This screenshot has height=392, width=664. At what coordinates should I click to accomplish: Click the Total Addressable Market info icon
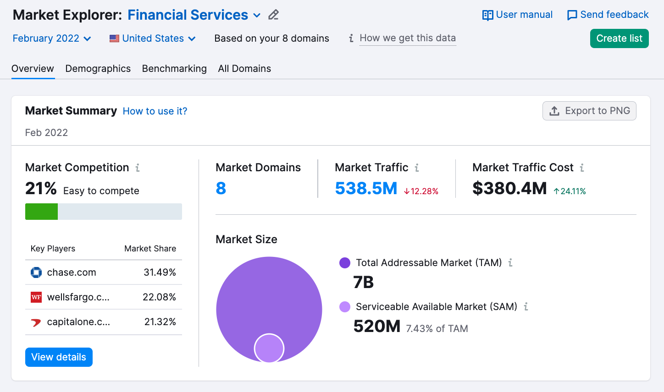(x=510, y=263)
